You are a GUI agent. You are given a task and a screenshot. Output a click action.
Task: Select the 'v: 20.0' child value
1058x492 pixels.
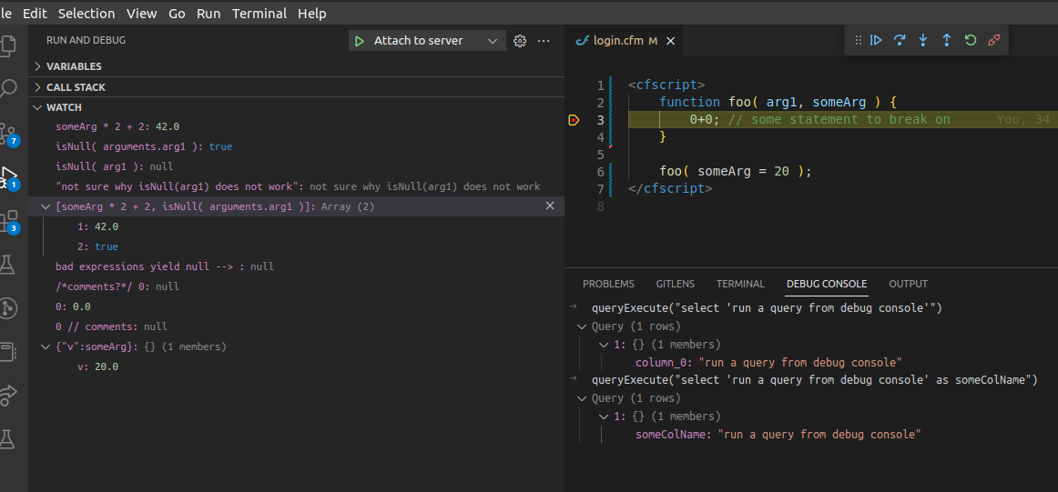(296, 366)
